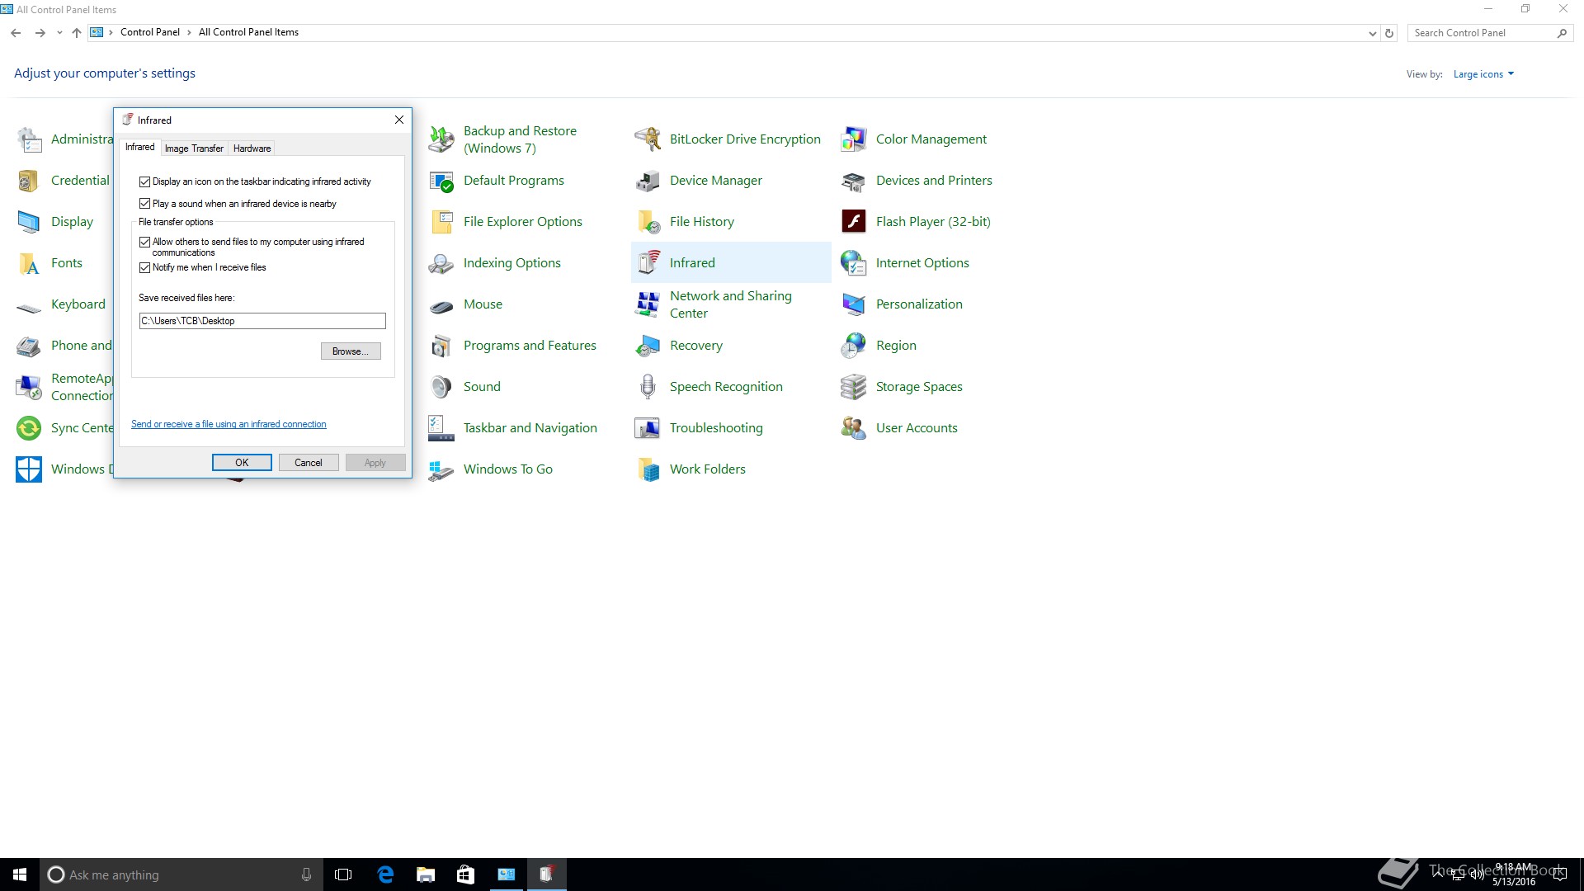Screen dimensions: 1584x891
Task: Click the save received files path field
Action: (x=262, y=321)
